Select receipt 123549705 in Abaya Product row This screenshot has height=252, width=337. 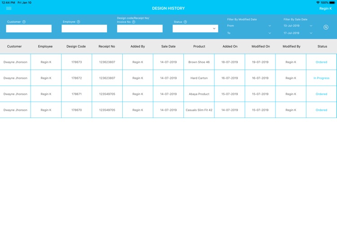107,94
